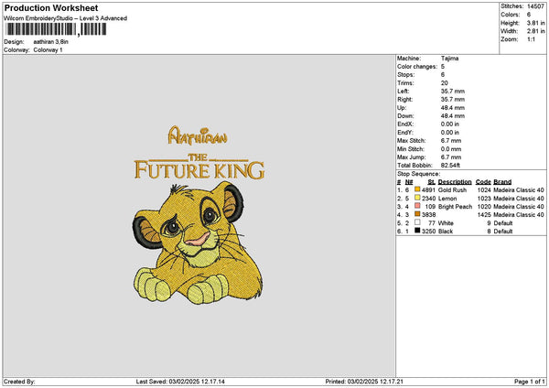Click the barcode under the worksheet title
549x388 pixels.
(x=56, y=29)
